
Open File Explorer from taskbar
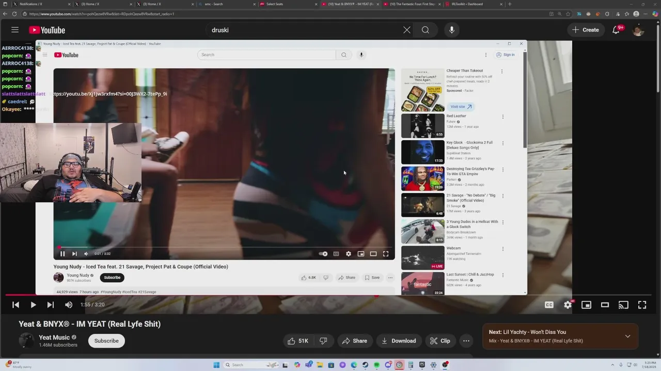(x=320, y=365)
